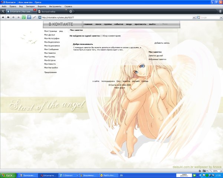Open главная in VK header

(x=88, y=24)
